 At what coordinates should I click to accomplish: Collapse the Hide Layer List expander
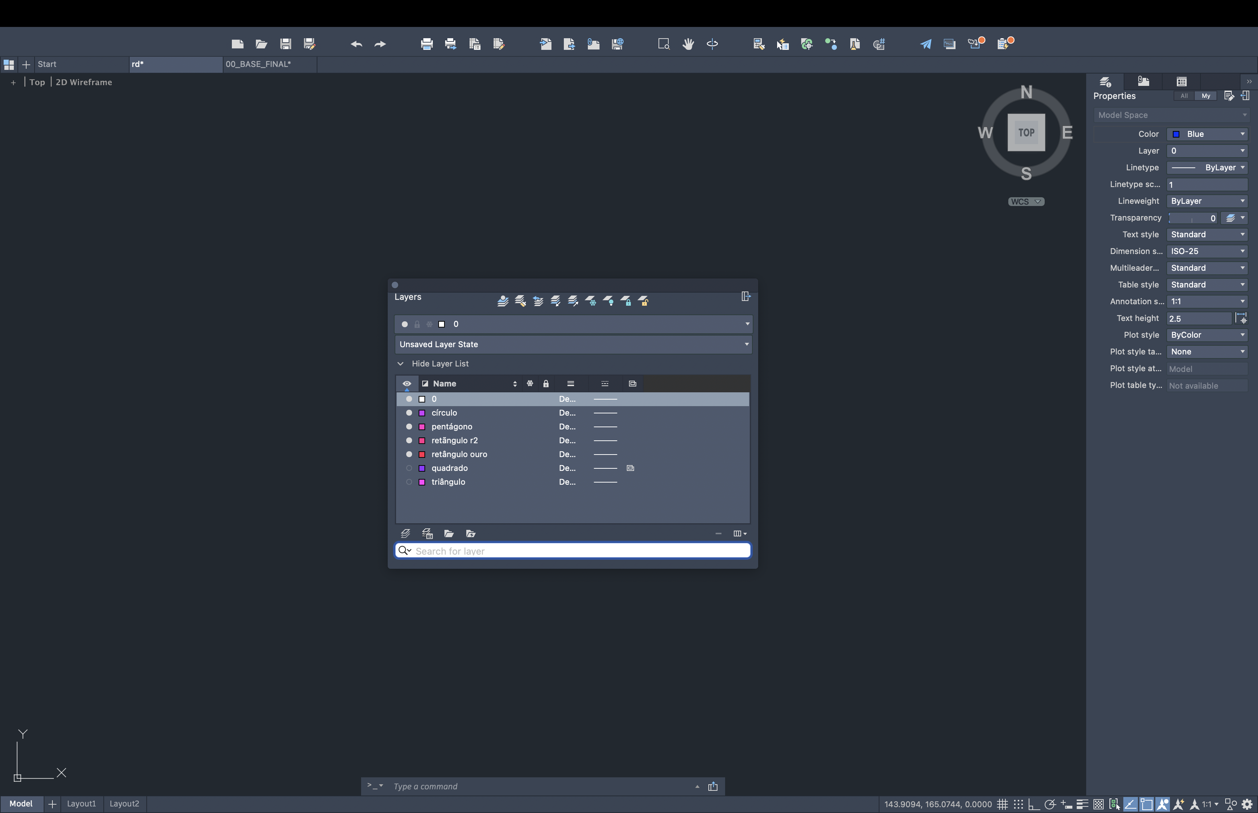(x=401, y=364)
